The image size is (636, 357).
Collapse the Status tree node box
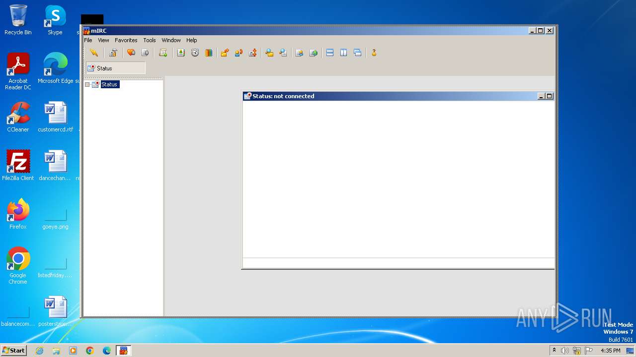(87, 84)
